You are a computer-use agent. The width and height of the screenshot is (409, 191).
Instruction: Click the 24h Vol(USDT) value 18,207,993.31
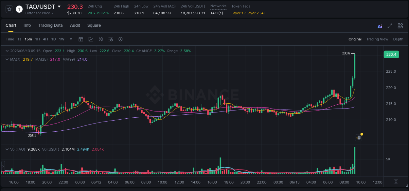pyautogui.click(x=193, y=13)
